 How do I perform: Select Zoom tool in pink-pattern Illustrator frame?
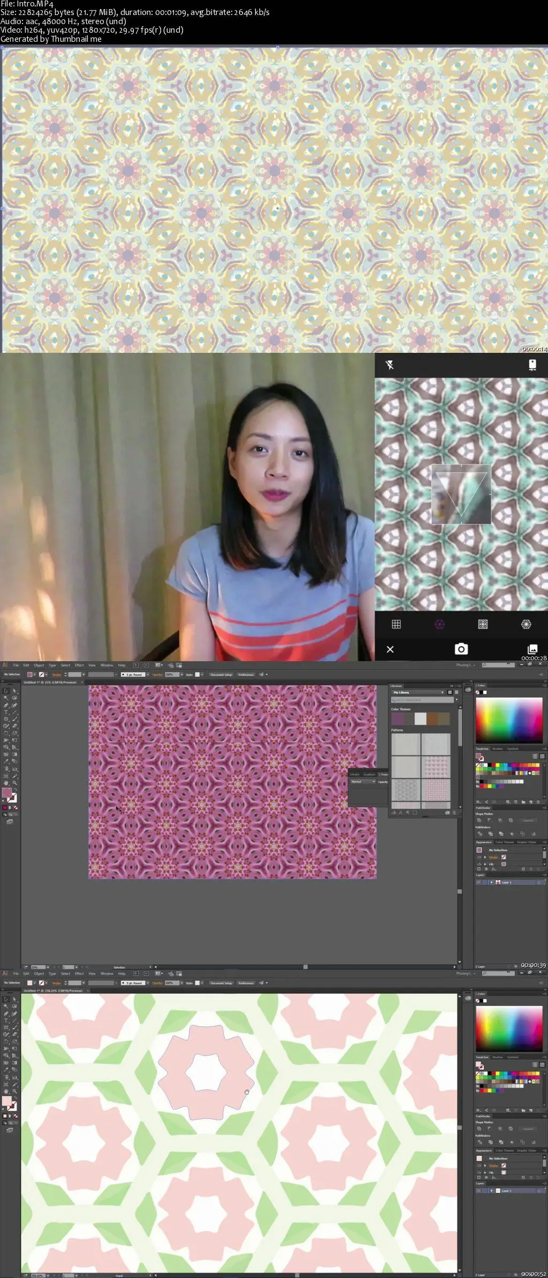click(x=14, y=783)
